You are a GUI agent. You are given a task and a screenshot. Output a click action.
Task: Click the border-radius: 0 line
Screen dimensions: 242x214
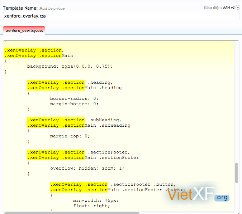[x=74, y=98]
